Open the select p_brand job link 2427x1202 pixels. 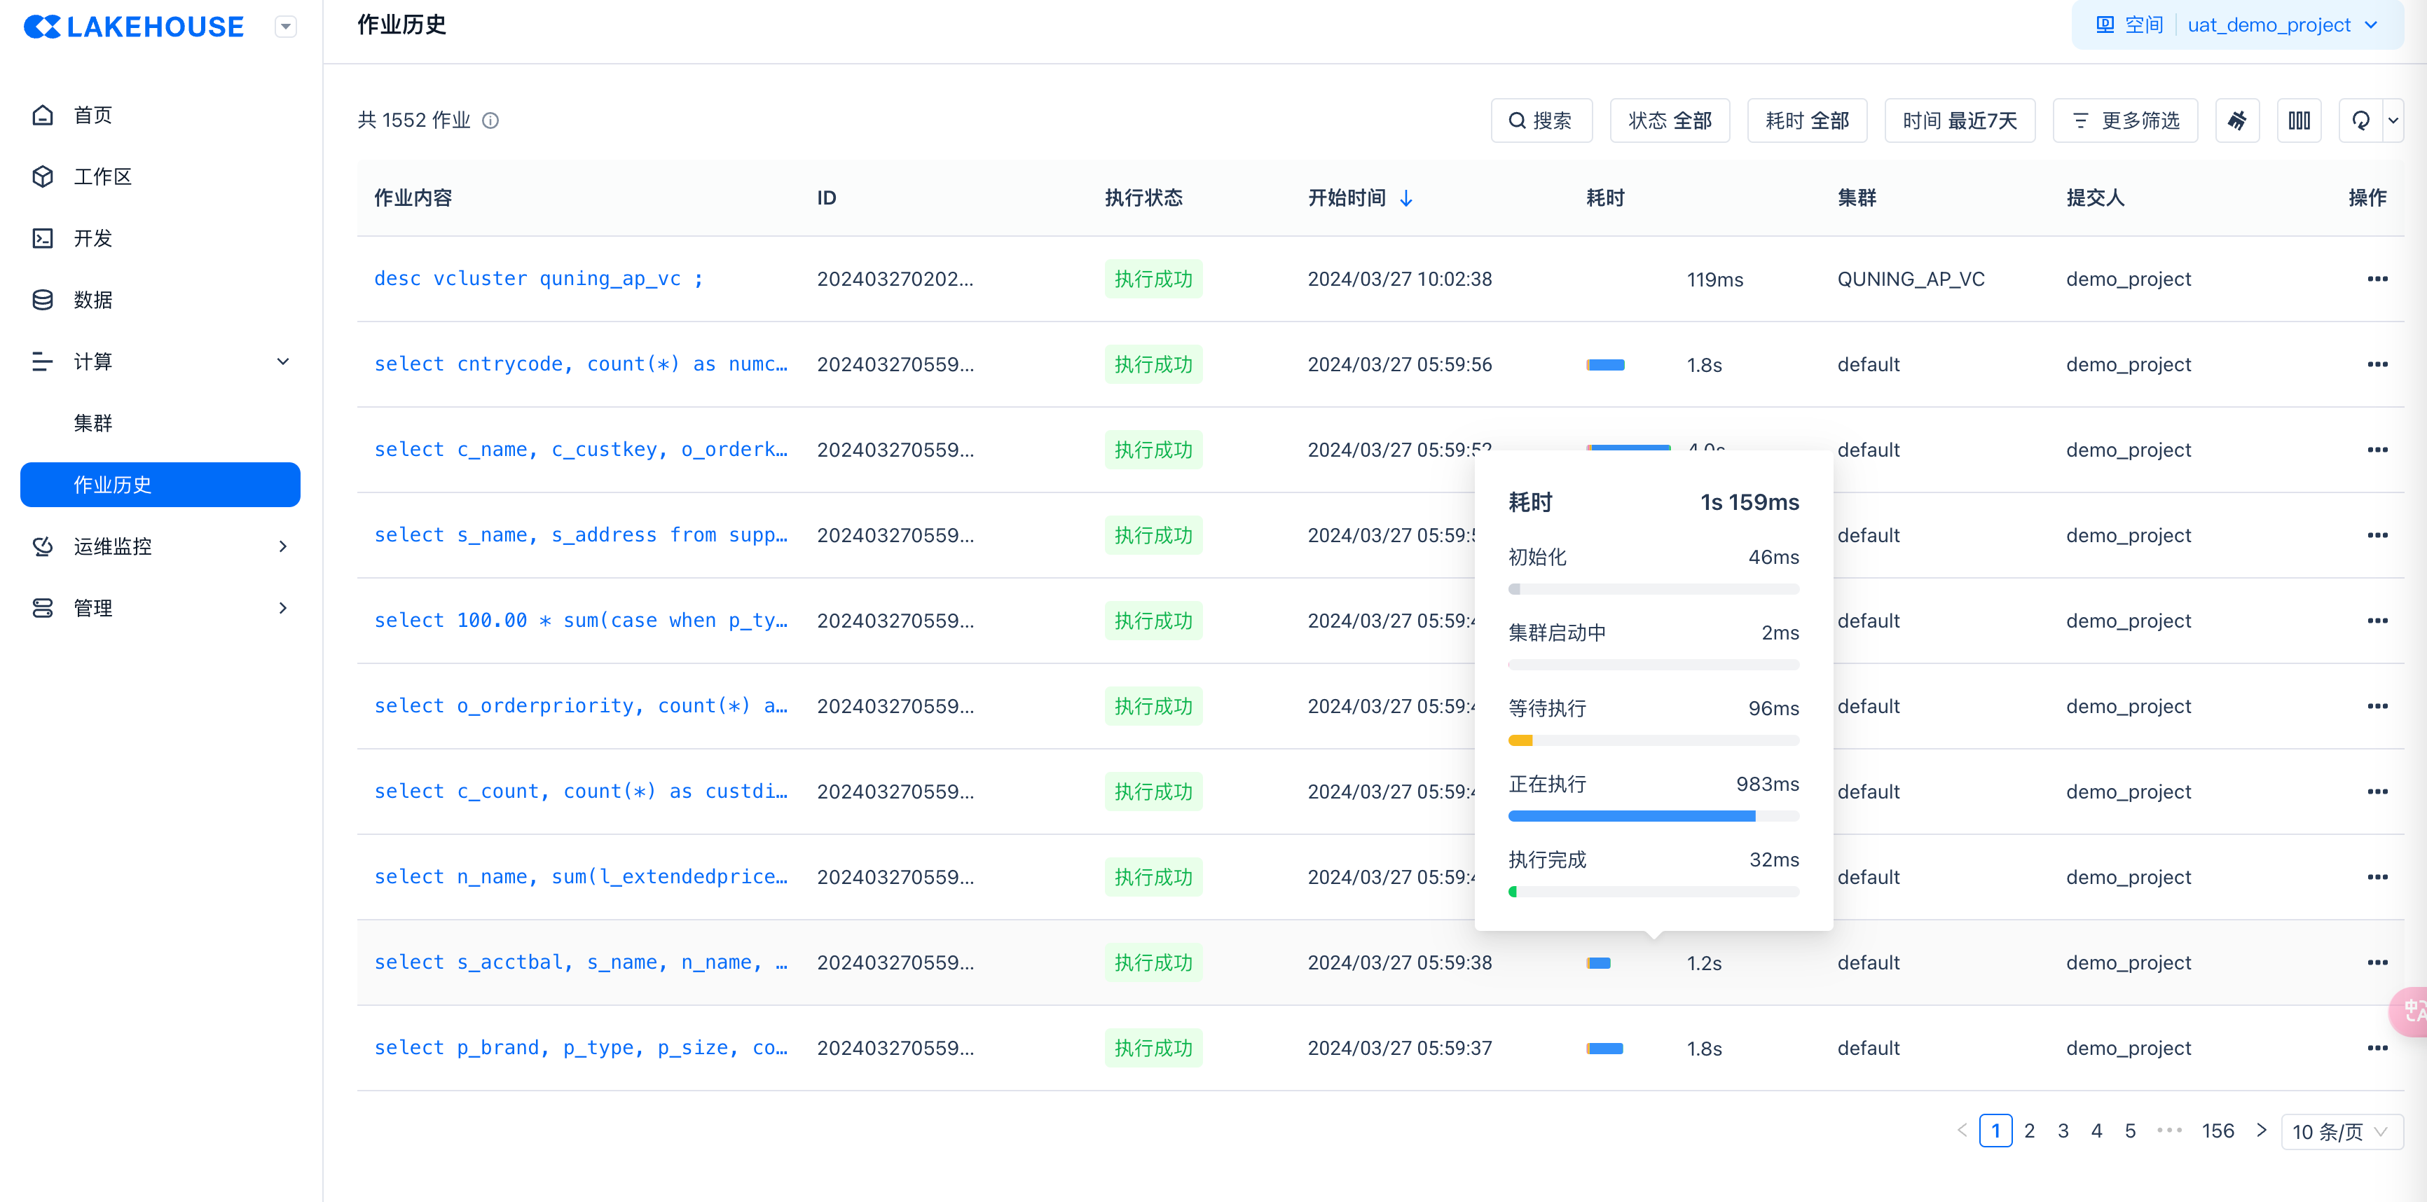point(580,1047)
